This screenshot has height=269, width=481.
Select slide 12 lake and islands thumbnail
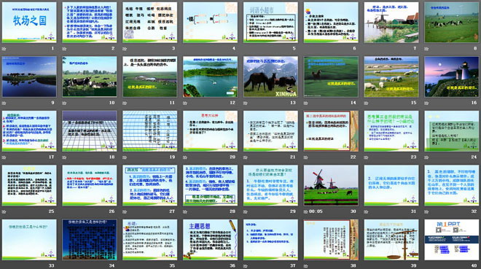210,77
